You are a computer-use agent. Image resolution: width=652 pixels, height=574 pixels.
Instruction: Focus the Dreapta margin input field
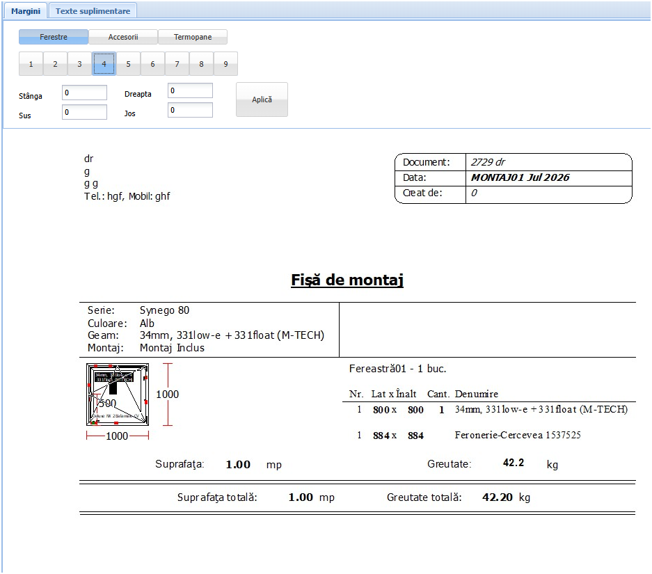click(191, 90)
